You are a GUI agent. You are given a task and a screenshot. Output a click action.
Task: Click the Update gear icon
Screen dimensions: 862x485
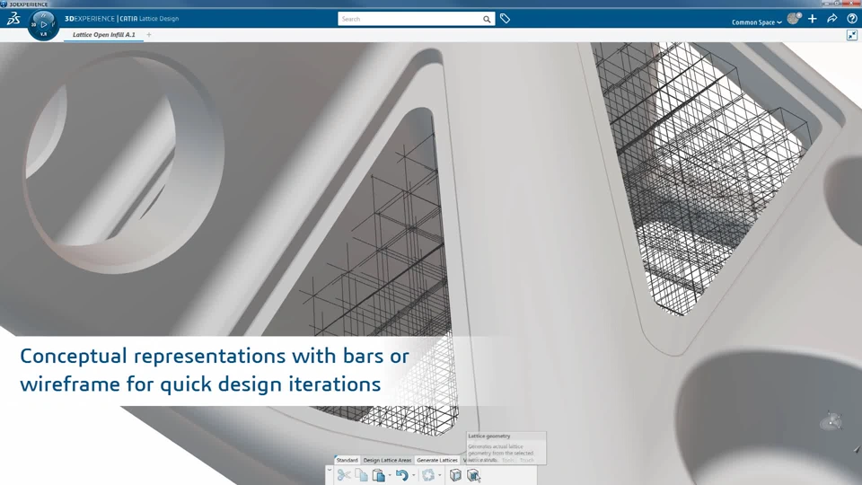click(x=428, y=474)
